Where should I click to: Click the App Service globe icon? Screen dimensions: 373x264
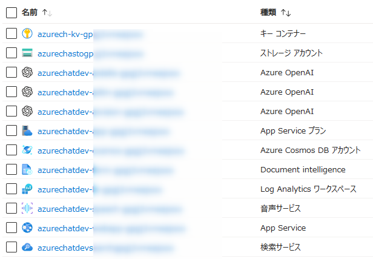(27, 228)
